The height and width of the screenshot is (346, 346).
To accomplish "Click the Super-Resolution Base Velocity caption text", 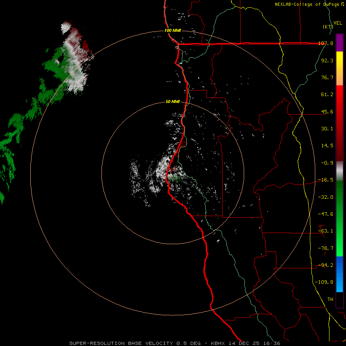I will click(x=174, y=343).
